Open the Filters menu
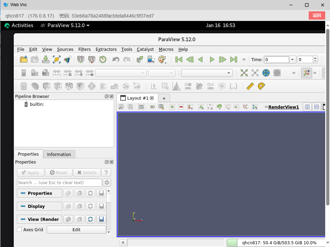The height and width of the screenshot is (247, 330). tap(85, 49)
